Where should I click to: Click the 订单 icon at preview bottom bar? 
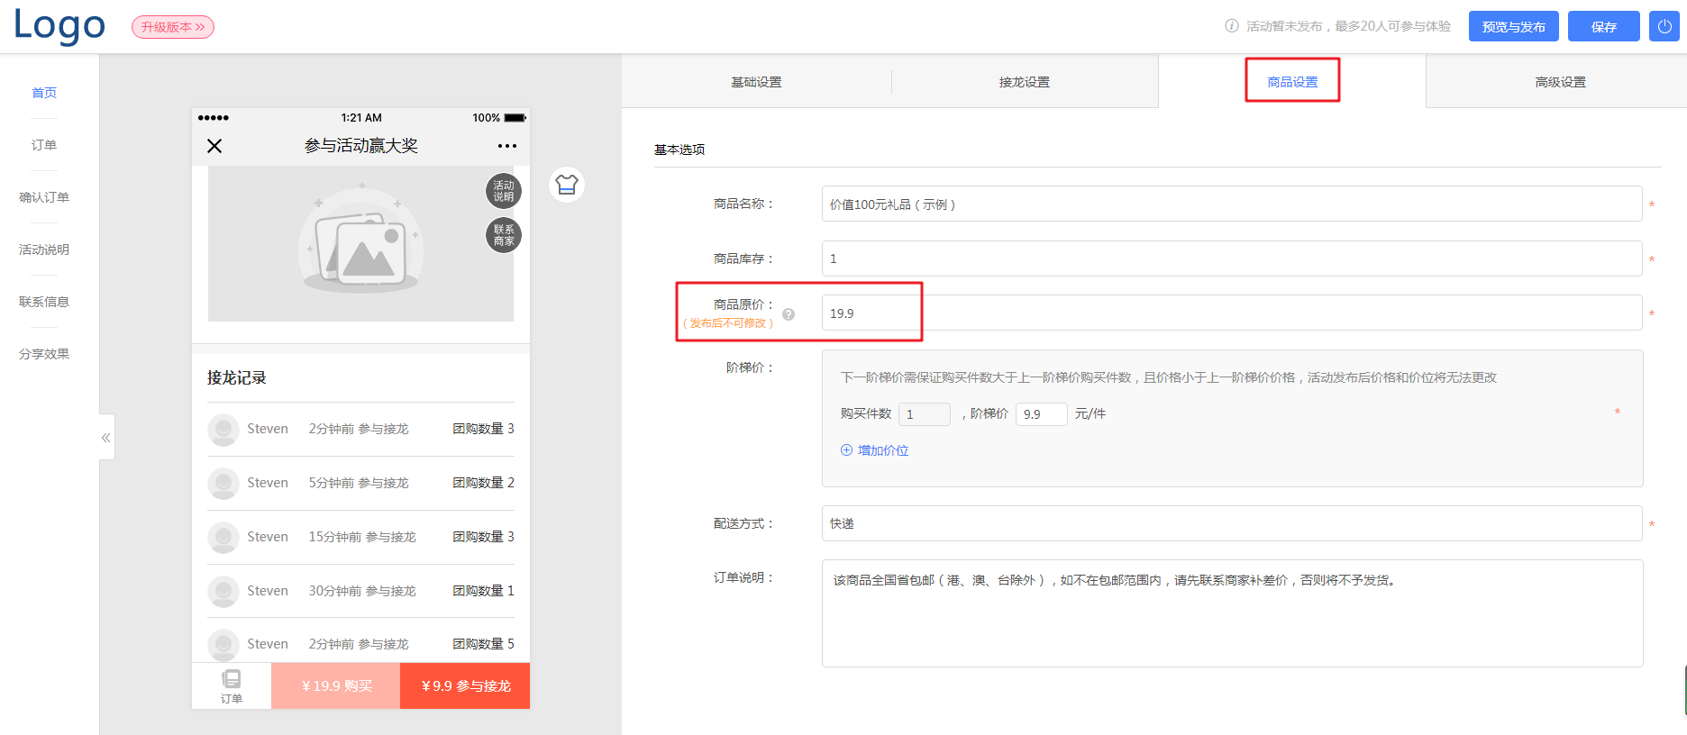(x=232, y=686)
